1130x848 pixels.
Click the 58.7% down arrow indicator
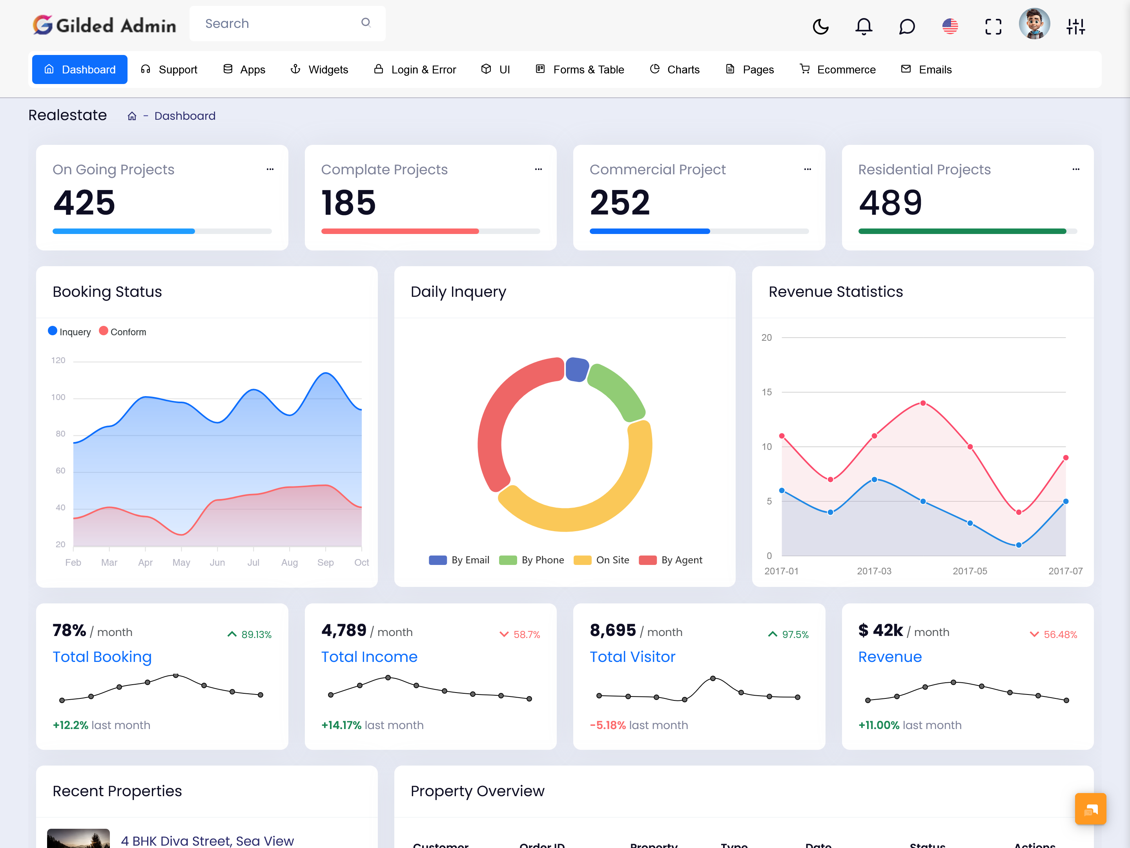(519, 634)
